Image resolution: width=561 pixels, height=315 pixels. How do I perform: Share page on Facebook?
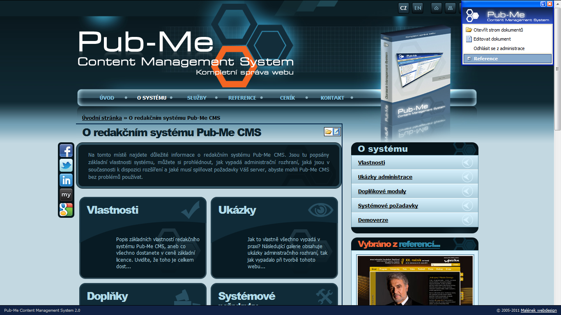click(x=66, y=151)
